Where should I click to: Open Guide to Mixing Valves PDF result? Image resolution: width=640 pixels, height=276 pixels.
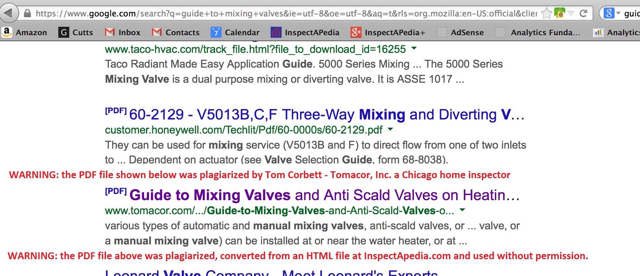click(324, 195)
